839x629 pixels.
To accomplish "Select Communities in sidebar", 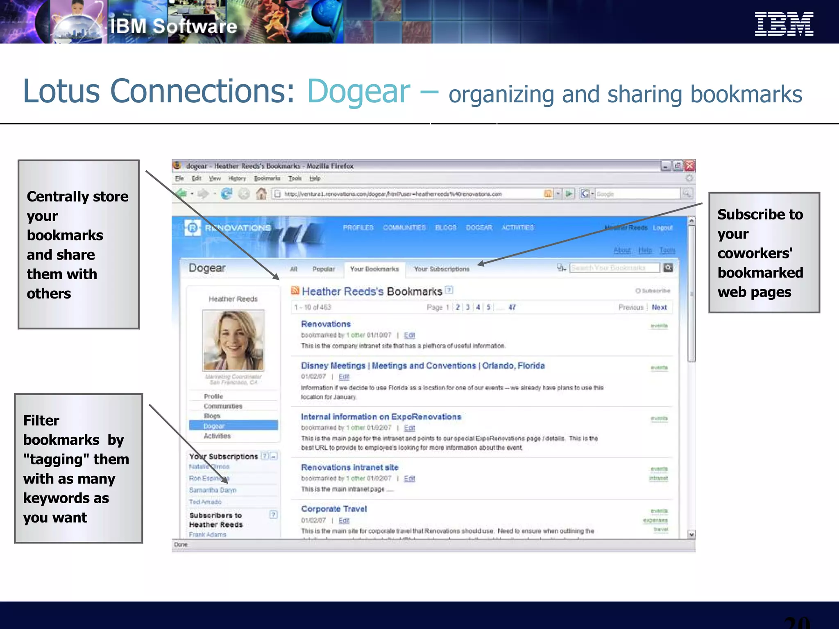I will pos(223,406).
